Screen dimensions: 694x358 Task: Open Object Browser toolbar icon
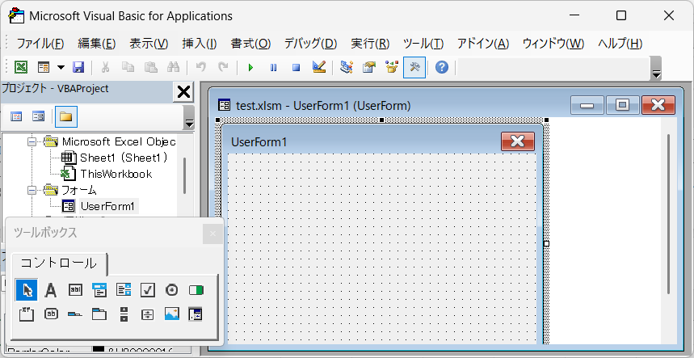pos(392,67)
